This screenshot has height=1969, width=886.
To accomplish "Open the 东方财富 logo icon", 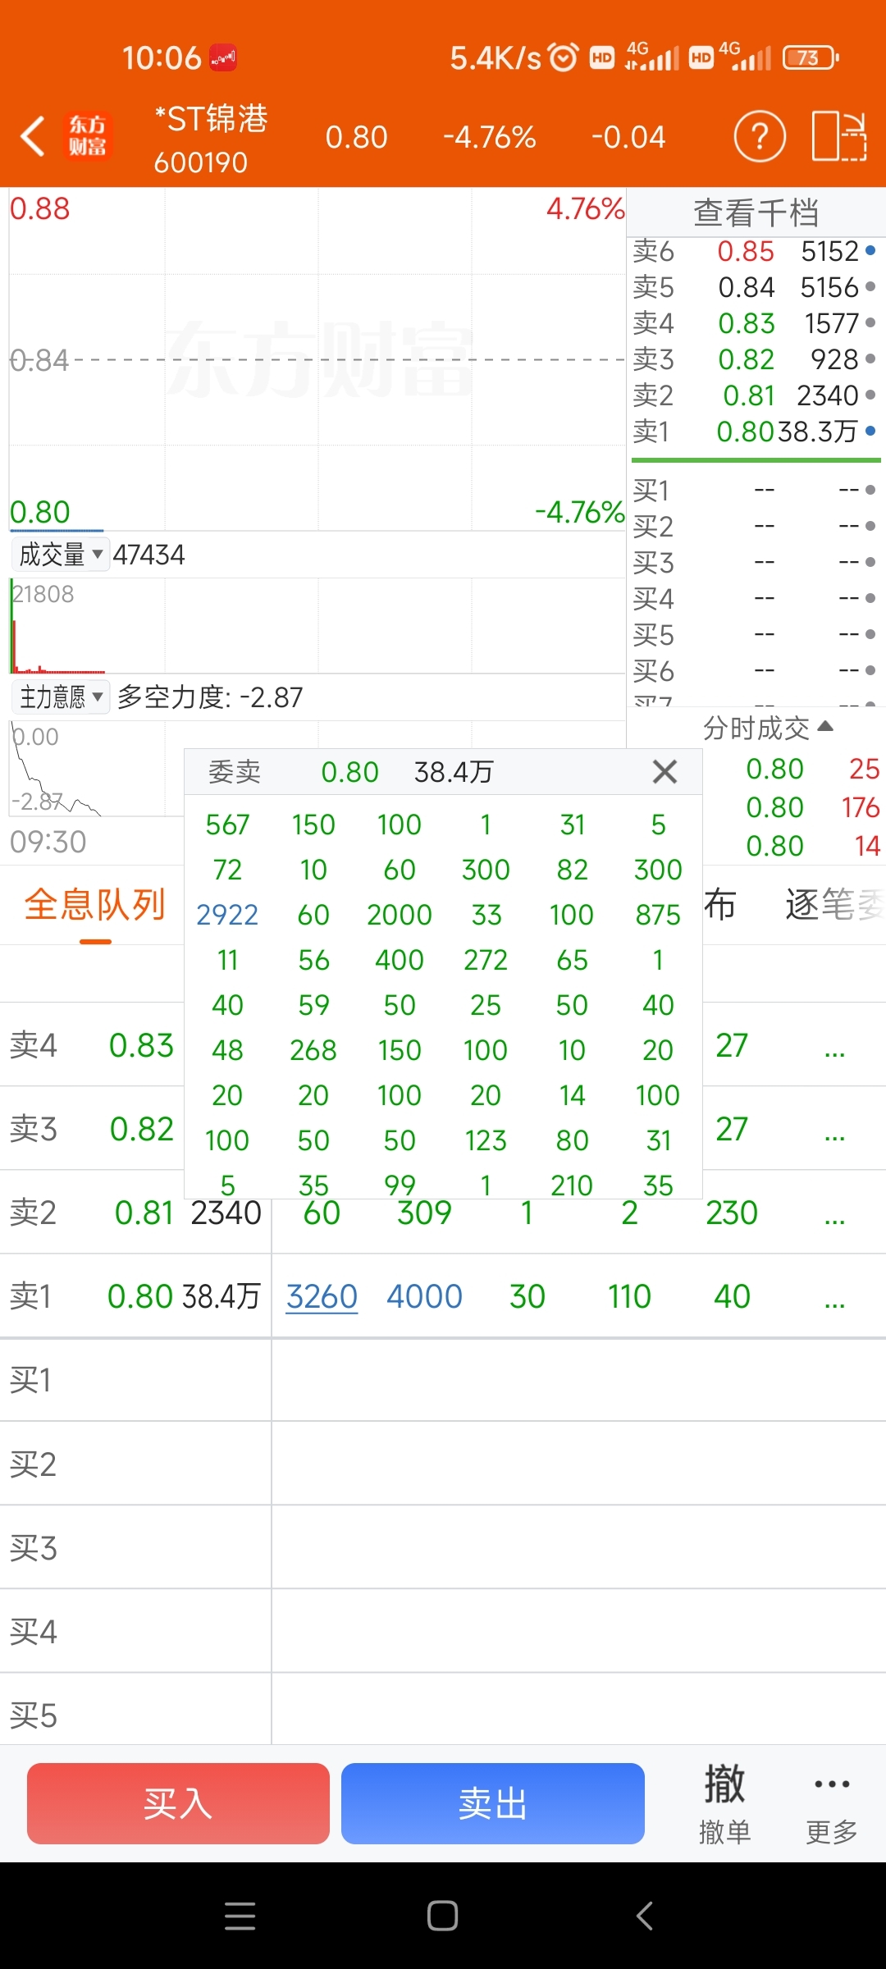I will pos(87,136).
